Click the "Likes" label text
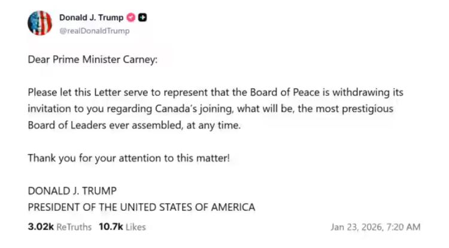The width and height of the screenshot is (449, 248). pyautogui.click(x=136, y=227)
